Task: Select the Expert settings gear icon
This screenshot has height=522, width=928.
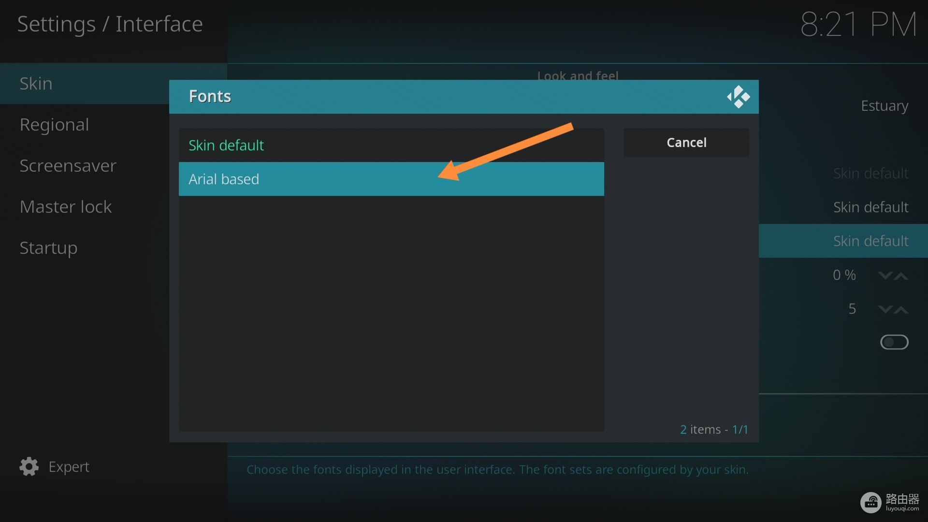Action: [x=29, y=466]
